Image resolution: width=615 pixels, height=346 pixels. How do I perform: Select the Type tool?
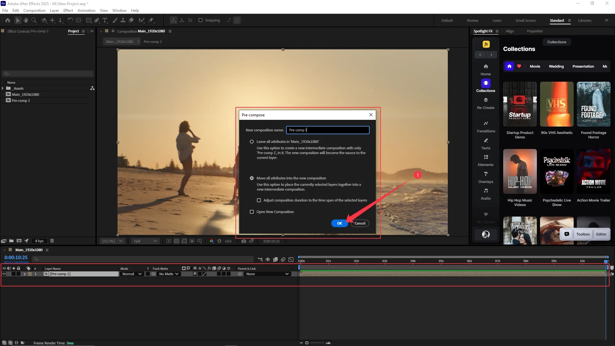click(105, 20)
